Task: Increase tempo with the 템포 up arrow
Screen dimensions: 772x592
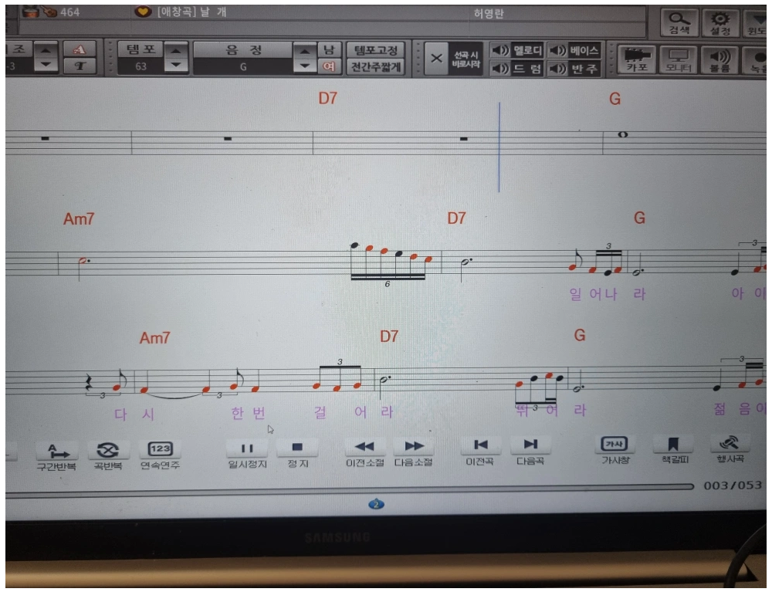Action: [177, 49]
